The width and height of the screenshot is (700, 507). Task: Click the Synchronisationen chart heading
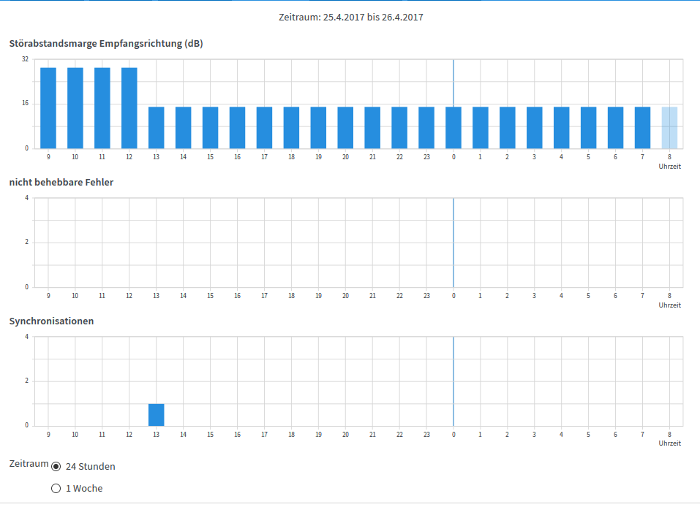click(x=51, y=321)
